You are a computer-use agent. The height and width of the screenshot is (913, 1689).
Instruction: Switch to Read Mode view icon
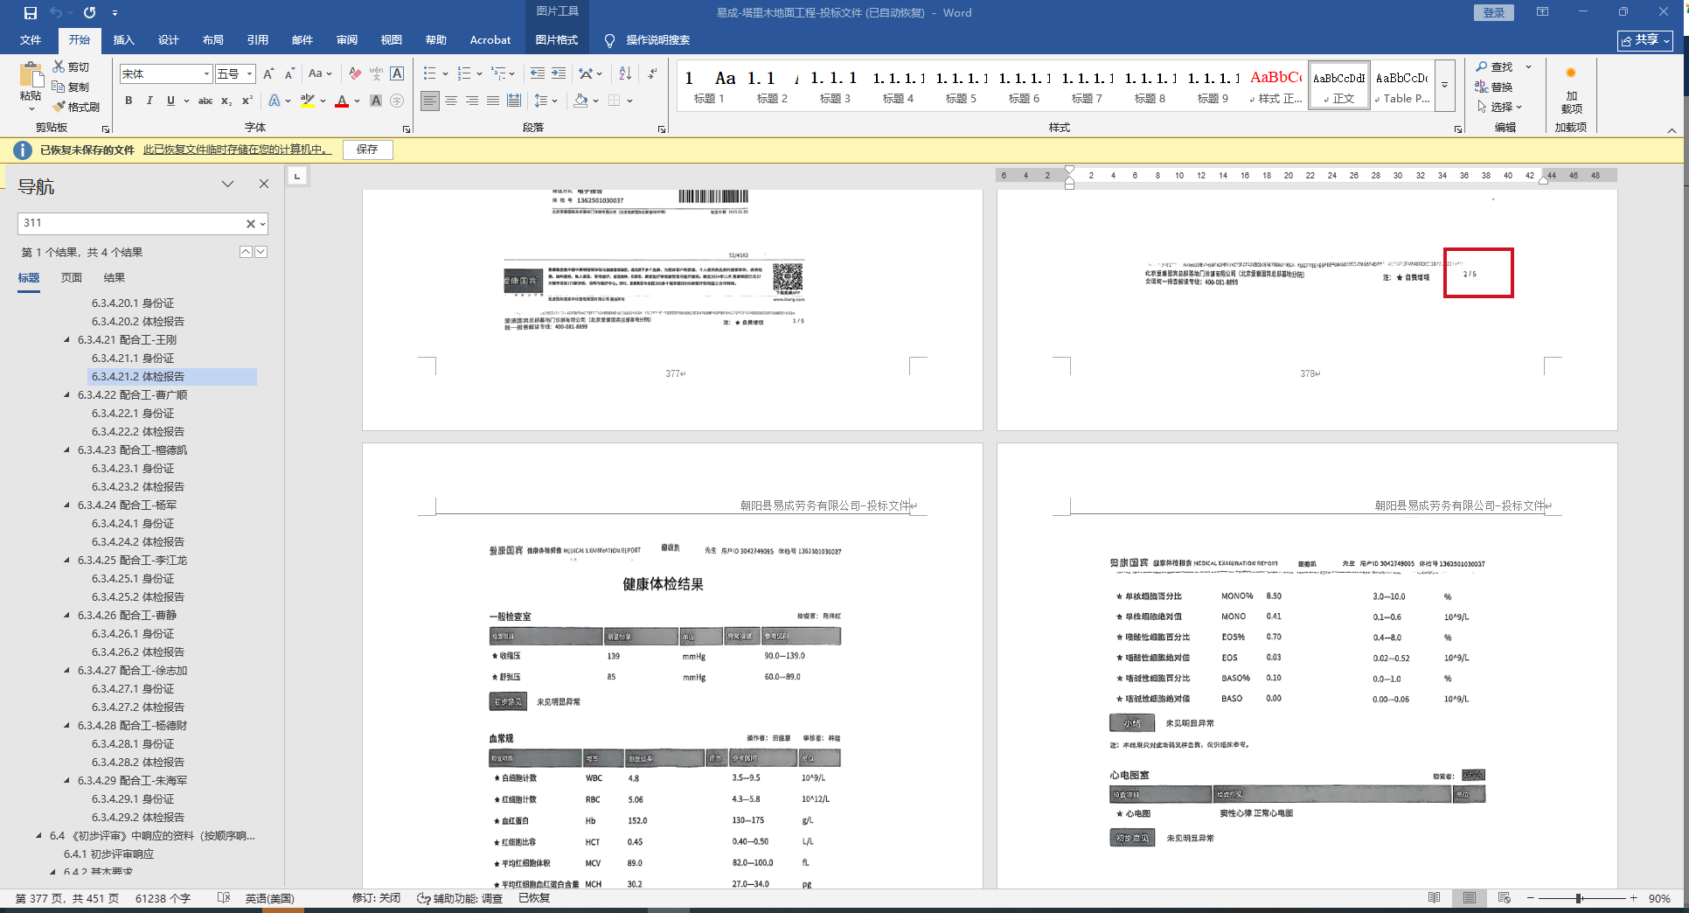[1435, 898]
